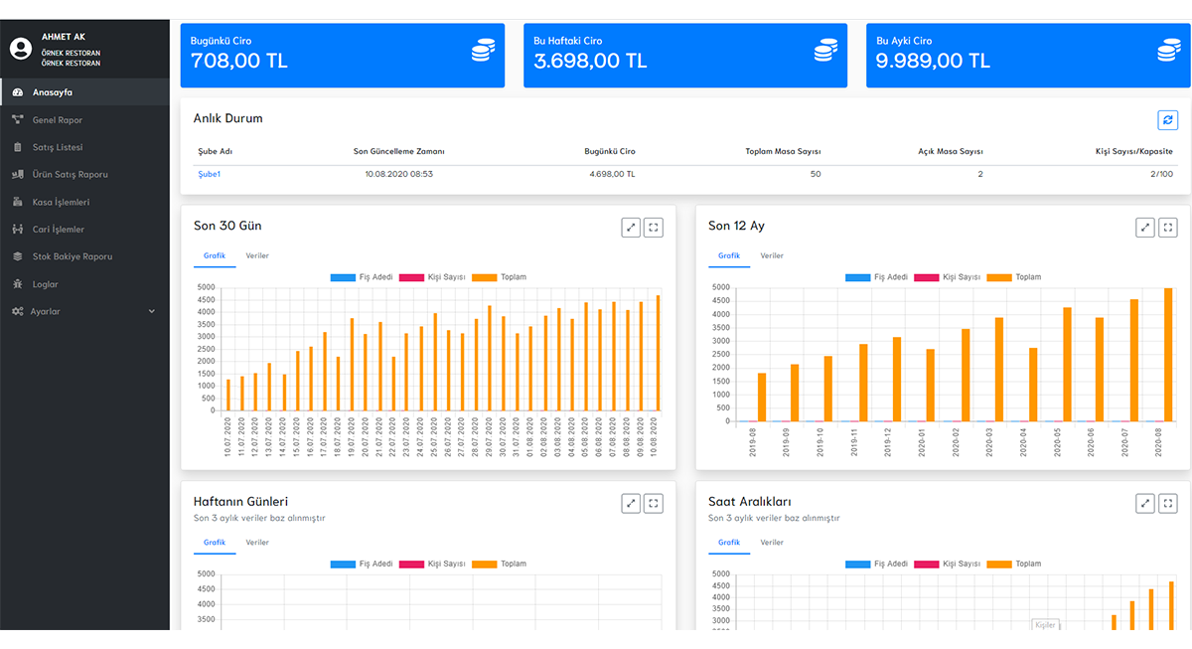The image size is (1192, 649).
Task: Click the orange Toplam swatch in Saat Aralıkları
Action: point(998,564)
